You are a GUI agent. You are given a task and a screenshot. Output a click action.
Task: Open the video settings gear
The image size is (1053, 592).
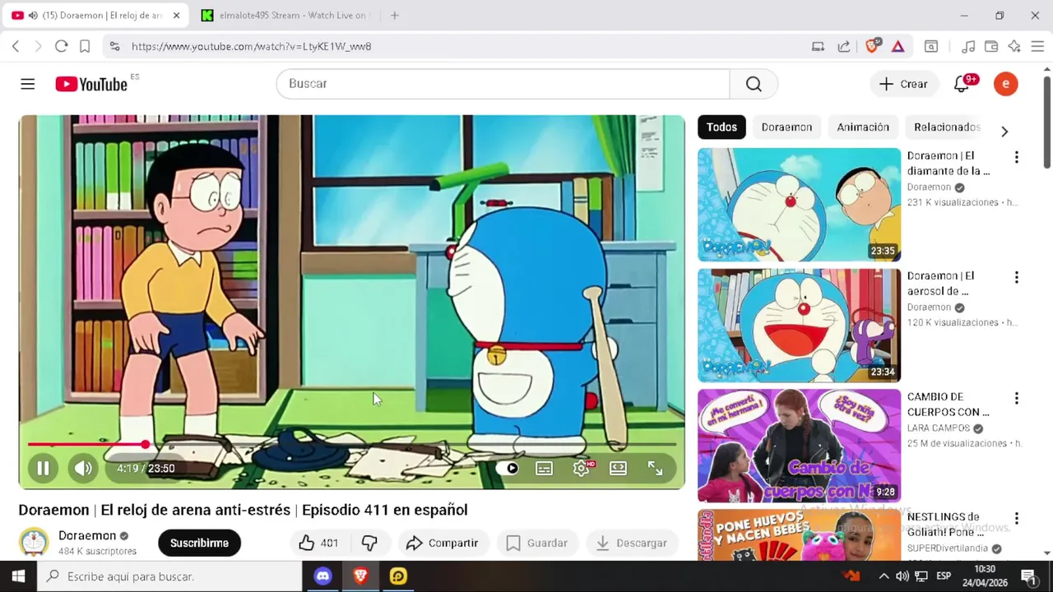(582, 468)
